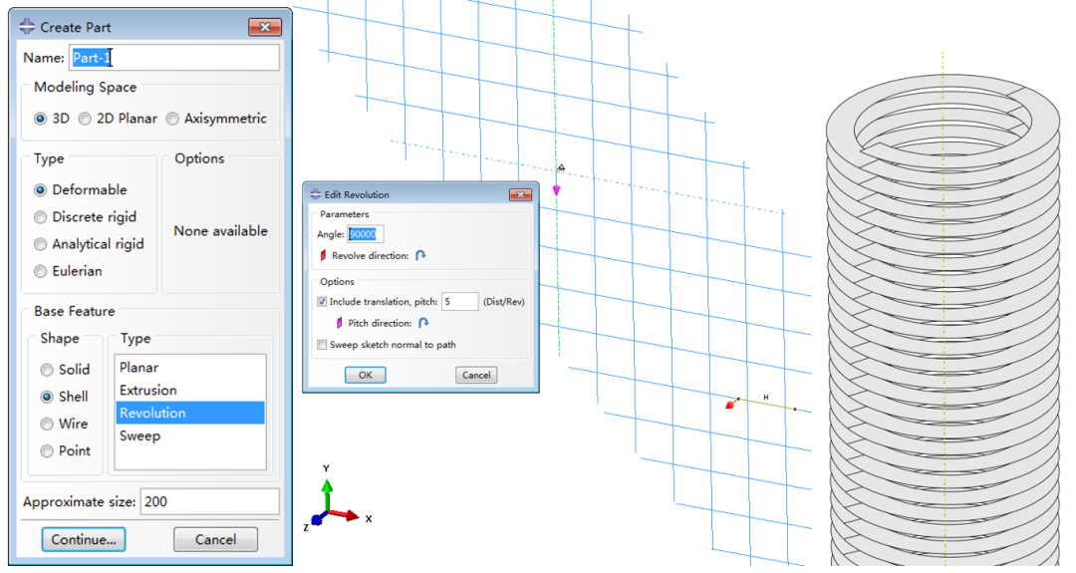The height and width of the screenshot is (573, 1076).
Task: Toggle Include translation, pitch checkbox
Action: 322,301
